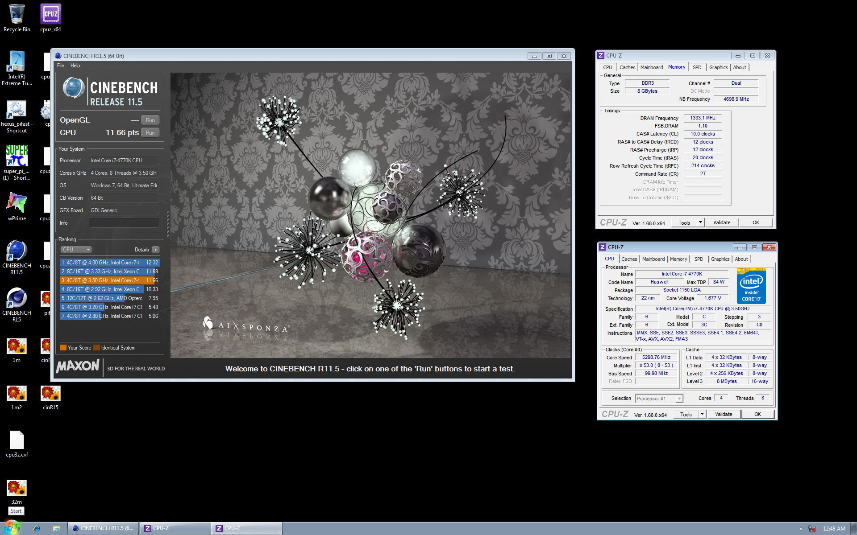
Task: Open About tab in lower CPU-Z
Action: tap(741, 259)
